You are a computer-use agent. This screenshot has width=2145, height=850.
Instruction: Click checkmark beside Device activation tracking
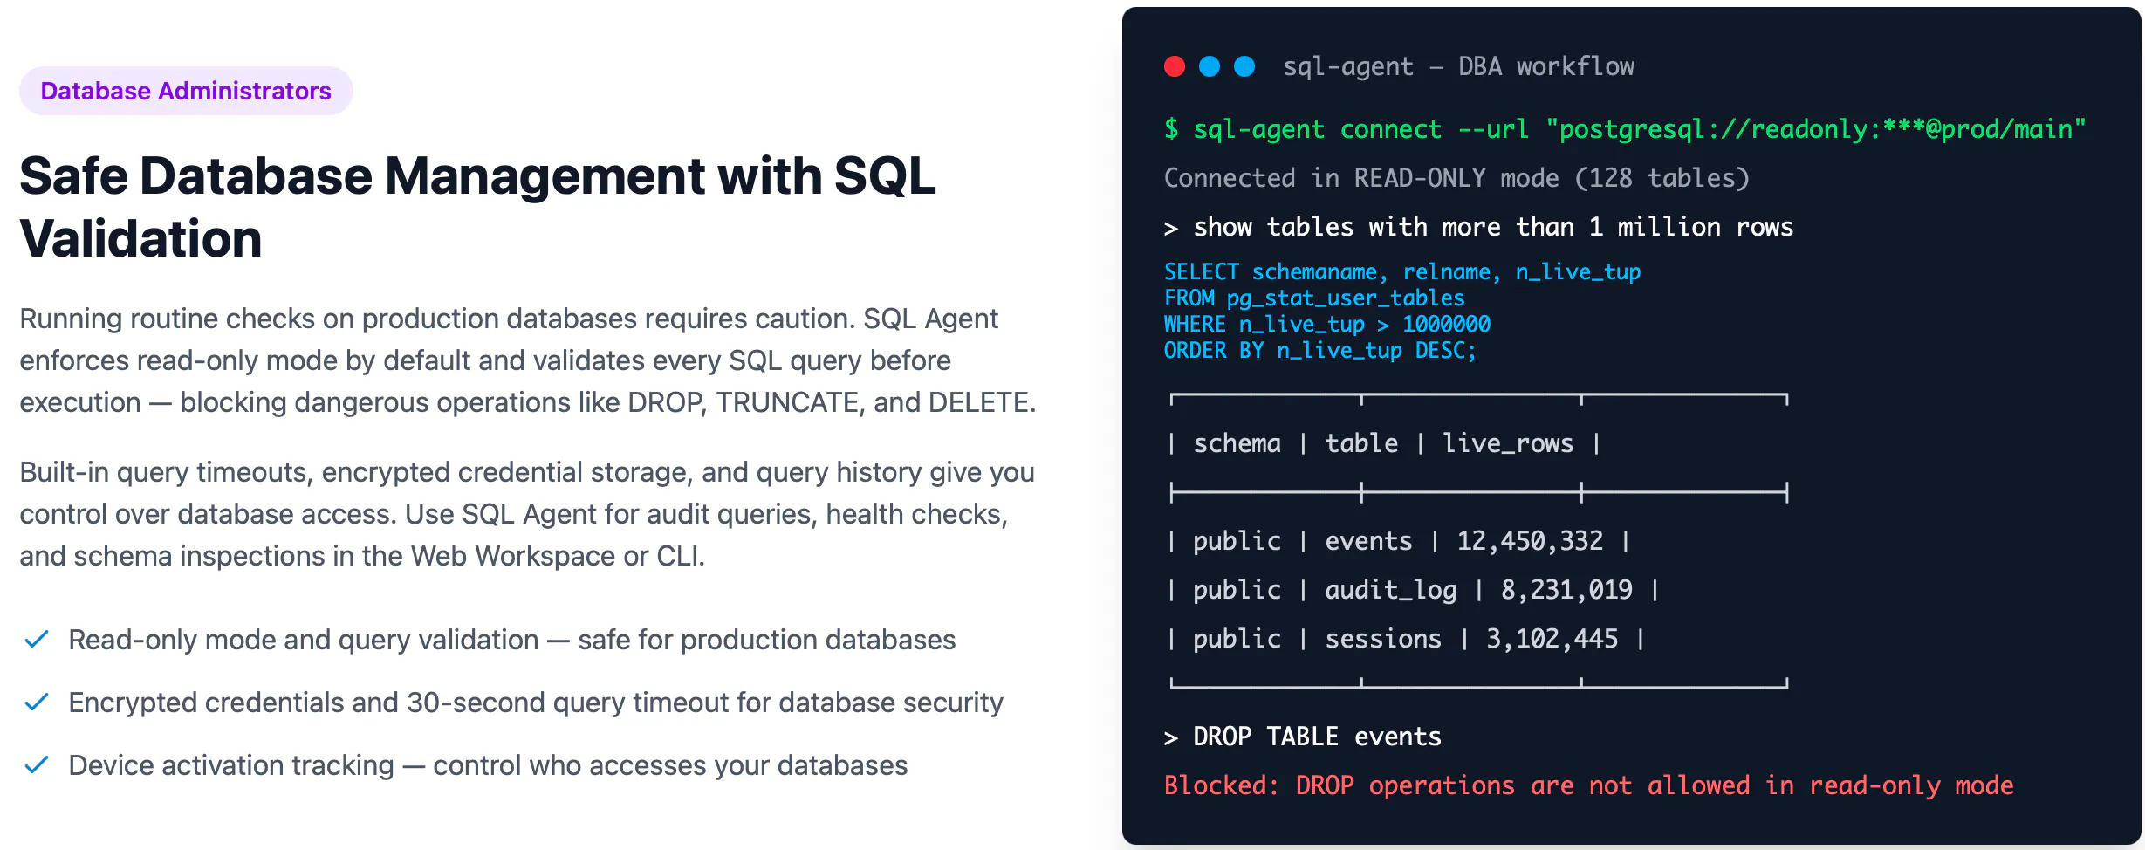tap(37, 765)
